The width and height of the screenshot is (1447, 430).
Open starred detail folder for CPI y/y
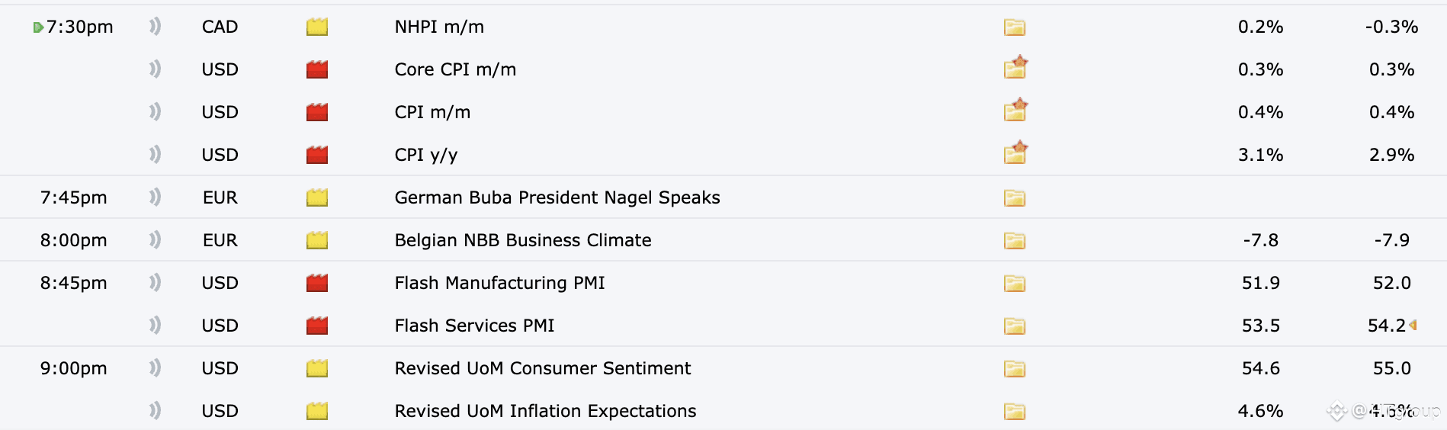[1015, 154]
